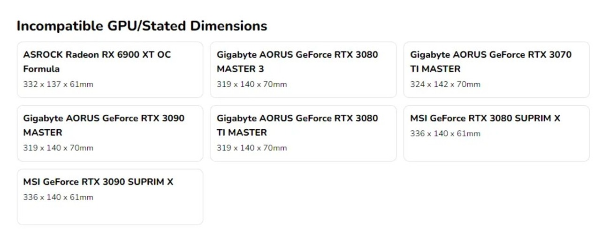Click dimensions under MSI RTX 3090 SUPRIM X

pyautogui.click(x=58, y=197)
